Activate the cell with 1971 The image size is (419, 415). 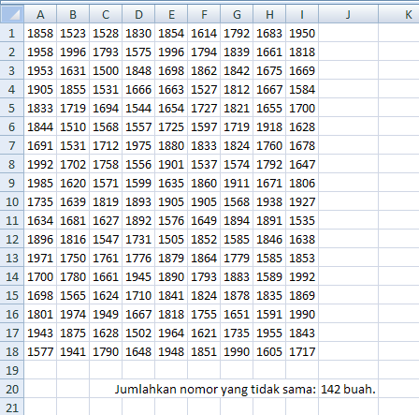tap(40, 258)
